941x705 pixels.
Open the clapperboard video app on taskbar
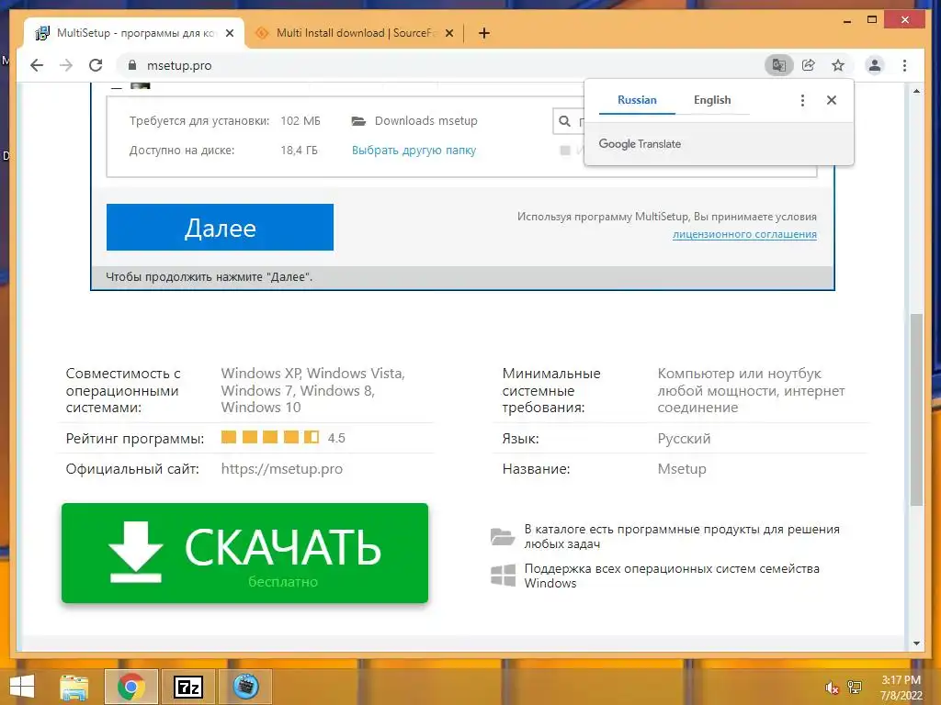[245, 687]
